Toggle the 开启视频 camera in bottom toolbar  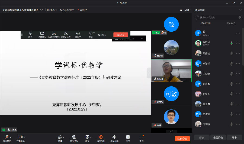point(20,137)
